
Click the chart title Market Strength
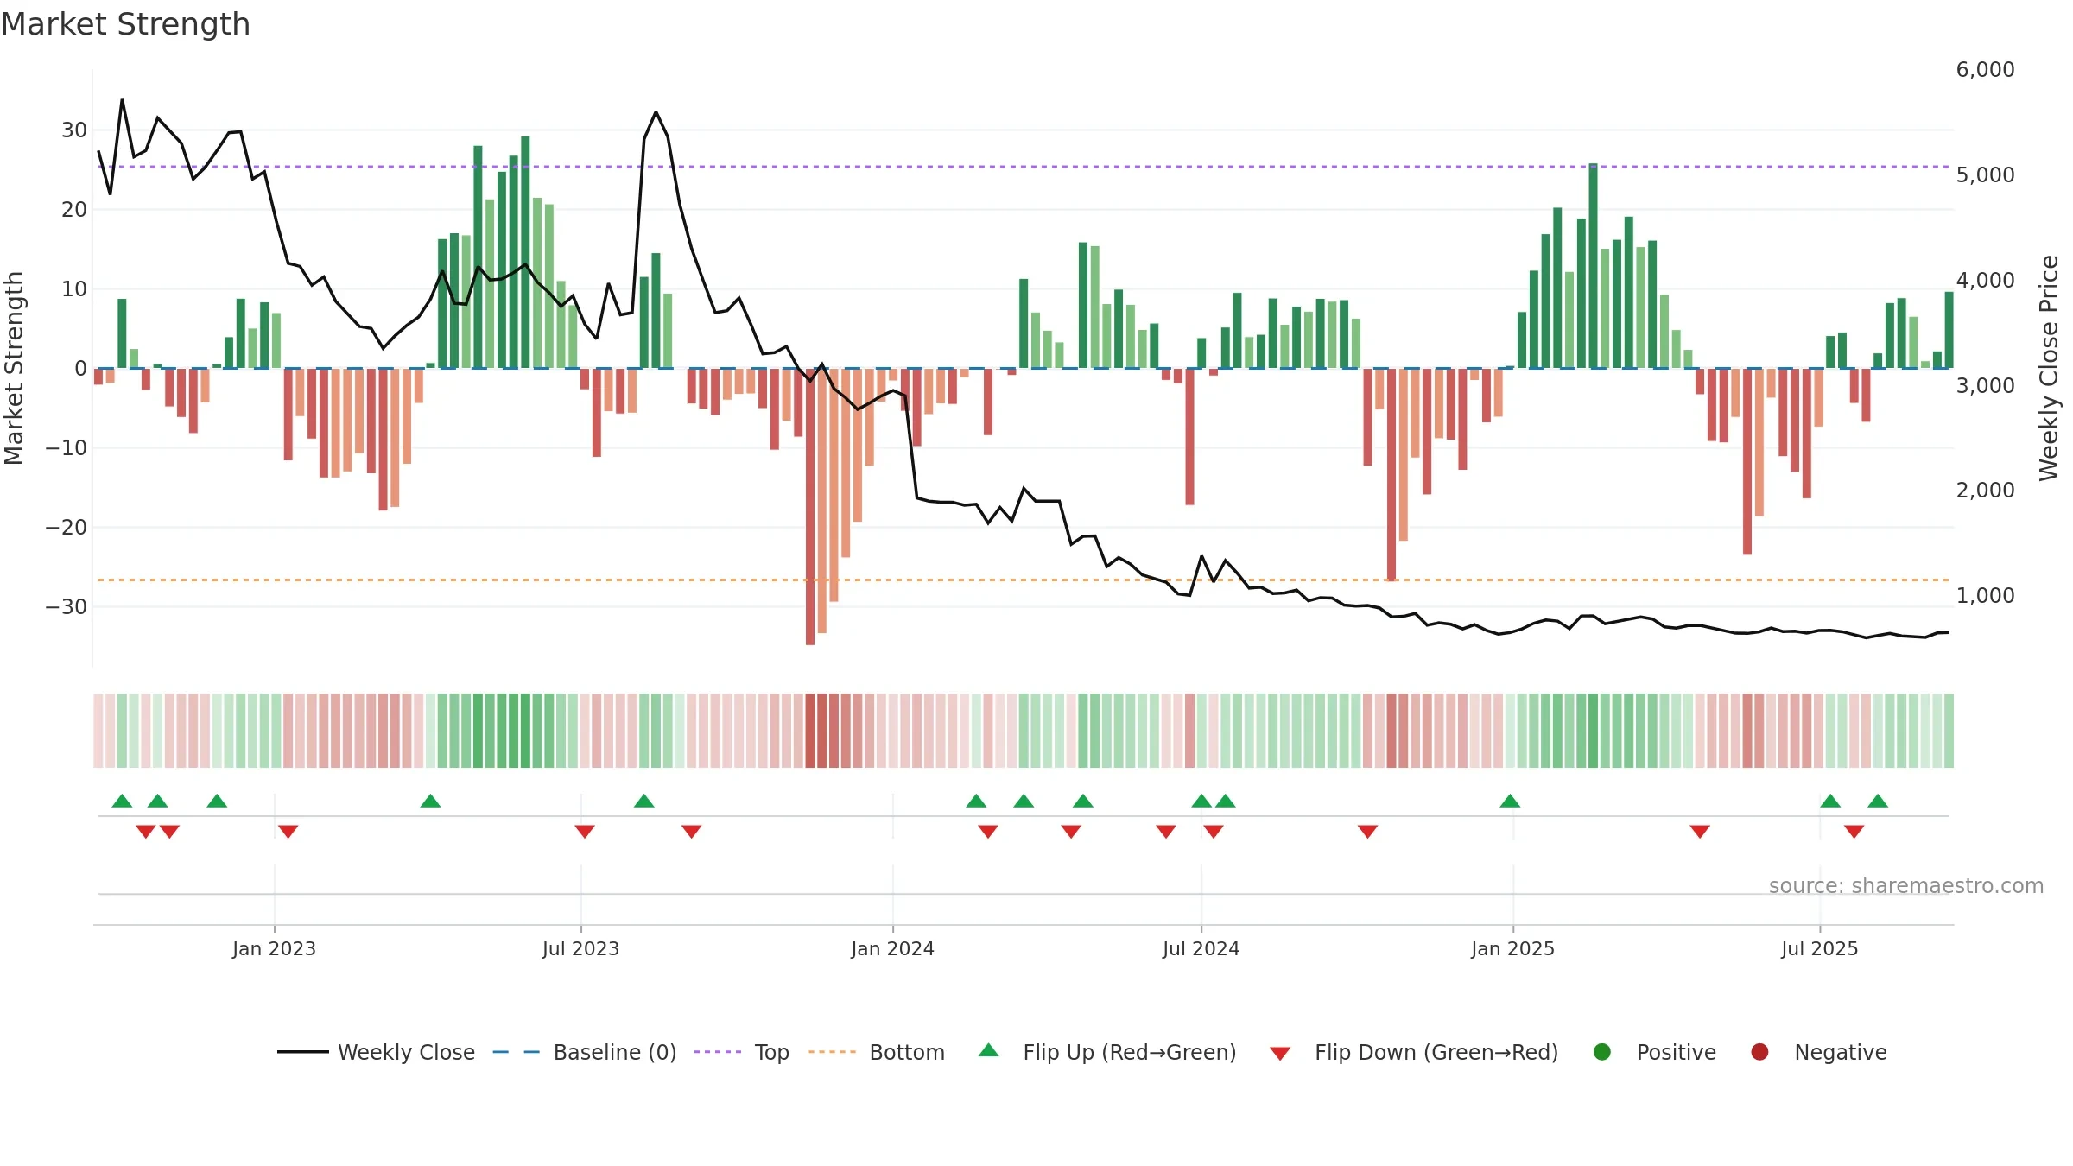125,24
